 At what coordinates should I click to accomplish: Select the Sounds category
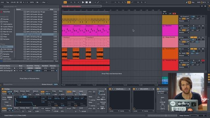pyautogui.click(x=6, y=19)
